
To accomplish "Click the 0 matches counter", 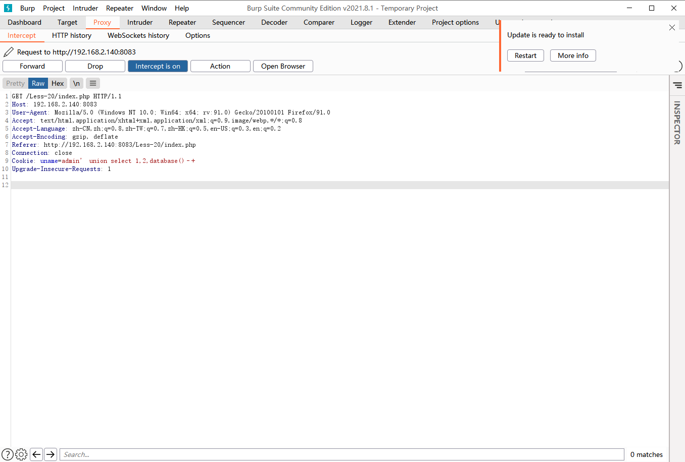I will pyautogui.click(x=646, y=454).
